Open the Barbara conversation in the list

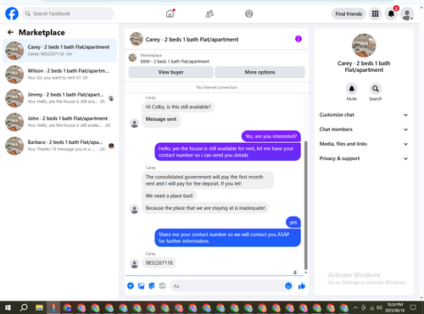coord(59,146)
